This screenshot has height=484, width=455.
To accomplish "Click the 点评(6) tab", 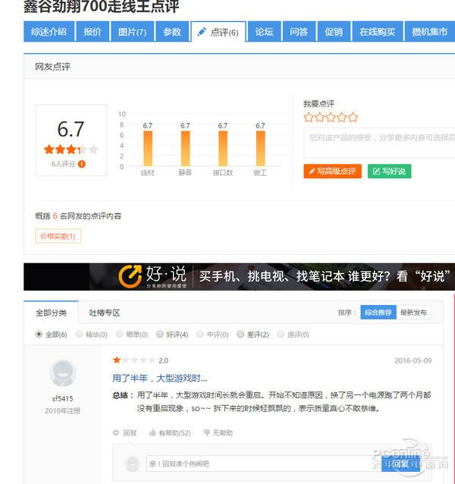I will point(218,32).
